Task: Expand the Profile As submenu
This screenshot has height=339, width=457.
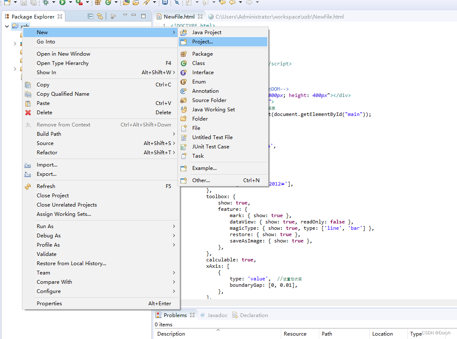Action: (101, 245)
